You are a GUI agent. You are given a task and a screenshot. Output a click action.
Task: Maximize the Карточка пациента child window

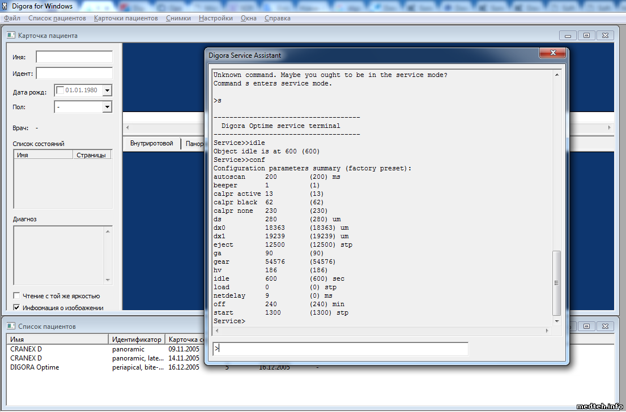click(586, 35)
